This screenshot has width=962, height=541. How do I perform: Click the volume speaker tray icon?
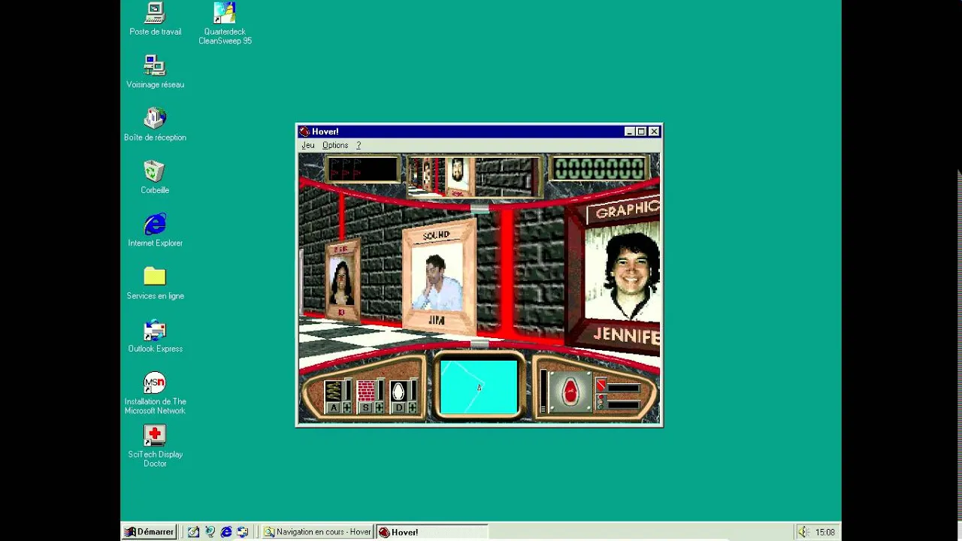(803, 532)
